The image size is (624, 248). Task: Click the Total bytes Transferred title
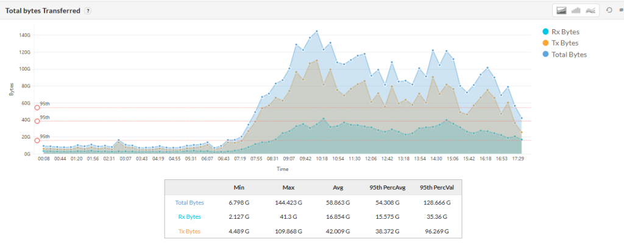(x=43, y=11)
